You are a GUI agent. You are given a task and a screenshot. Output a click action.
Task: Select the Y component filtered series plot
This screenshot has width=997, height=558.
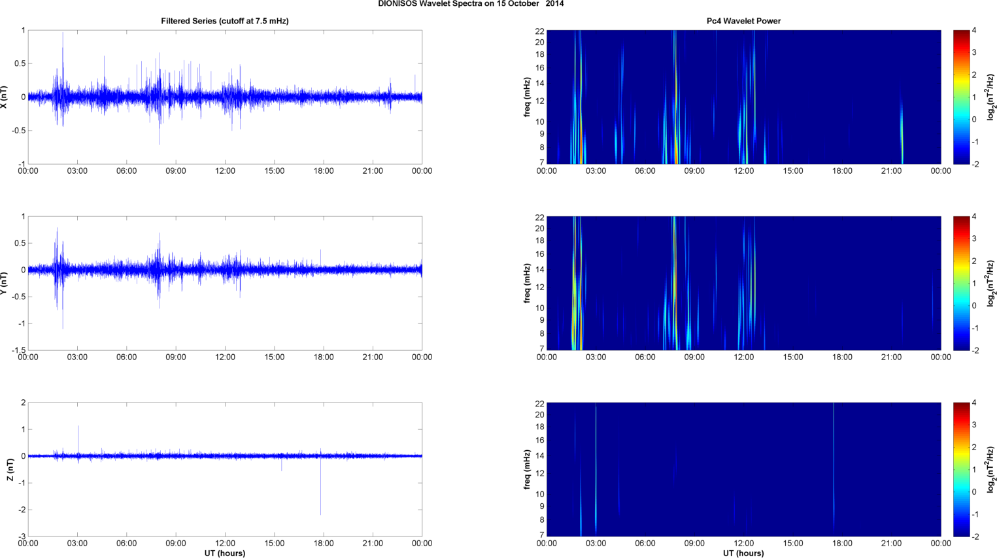pos(225,283)
